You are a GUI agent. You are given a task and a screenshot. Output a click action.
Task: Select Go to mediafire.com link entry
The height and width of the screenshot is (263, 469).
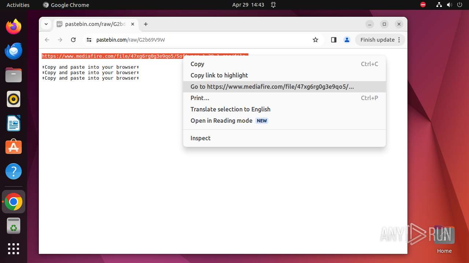284,87
